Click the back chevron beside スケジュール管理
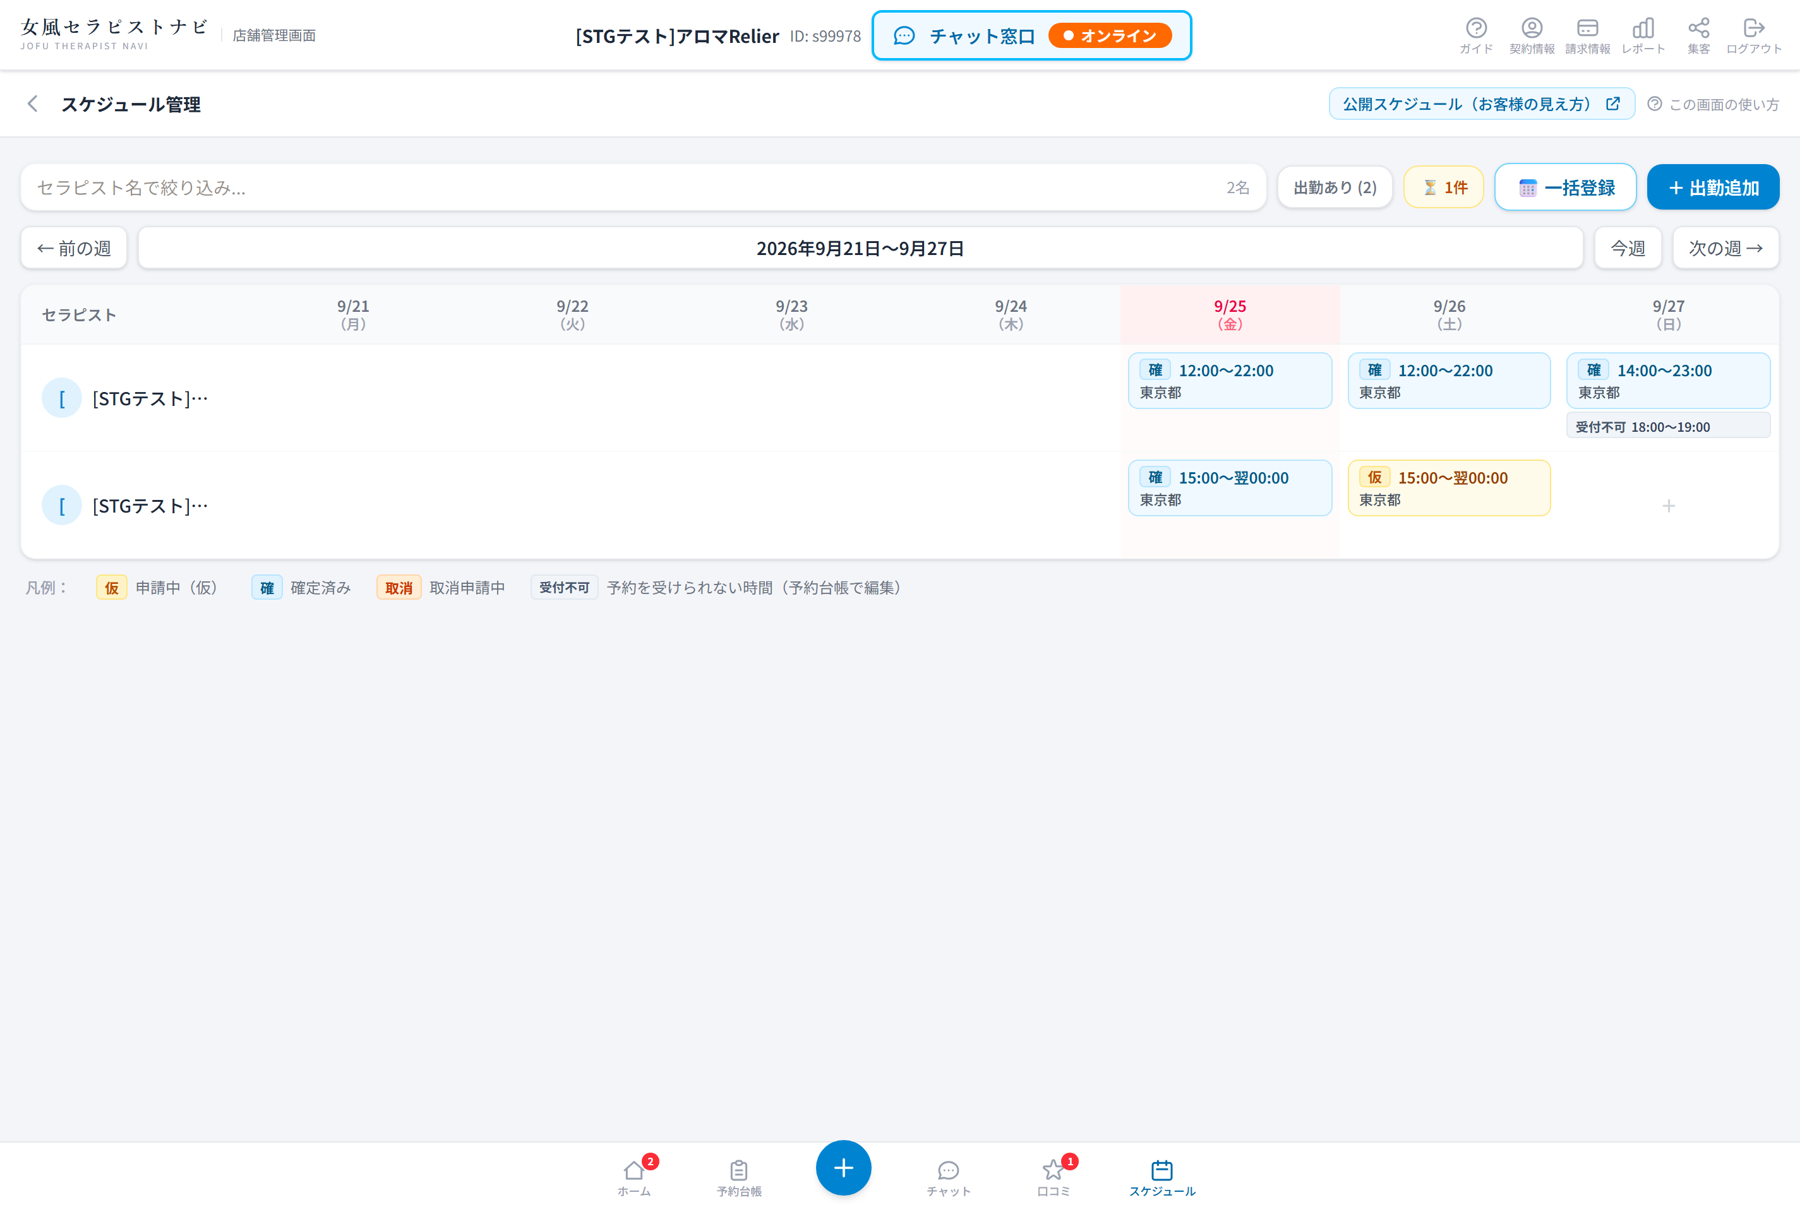This screenshot has width=1819, height=1212. 32,104
